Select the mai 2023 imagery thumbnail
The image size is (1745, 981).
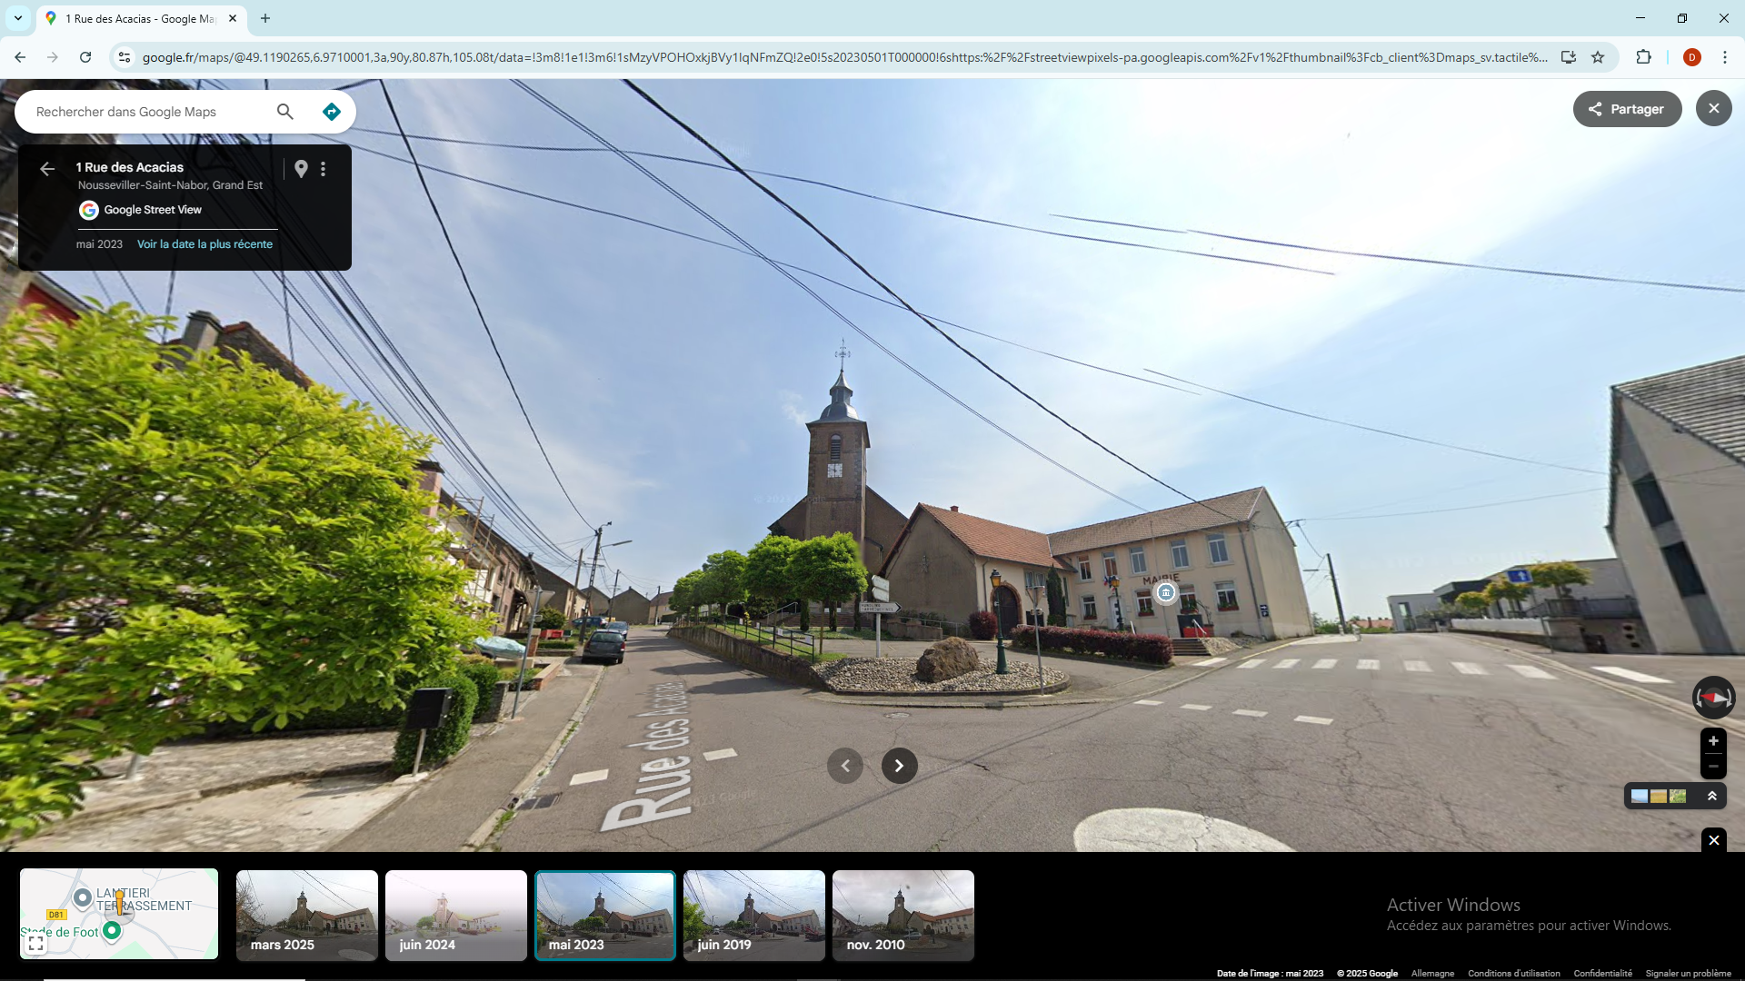click(605, 915)
